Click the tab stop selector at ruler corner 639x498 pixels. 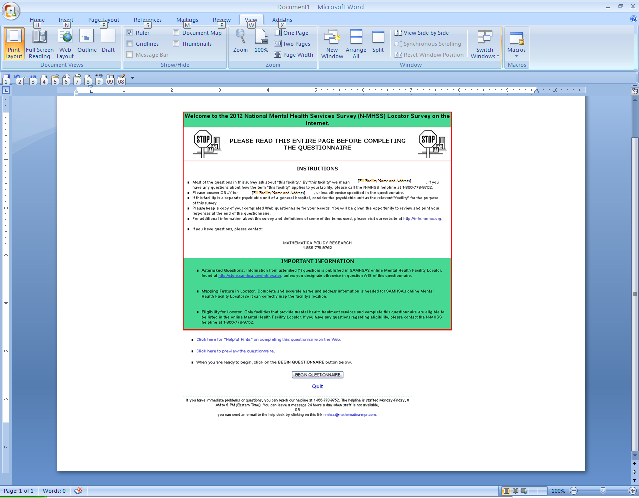point(6,90)
